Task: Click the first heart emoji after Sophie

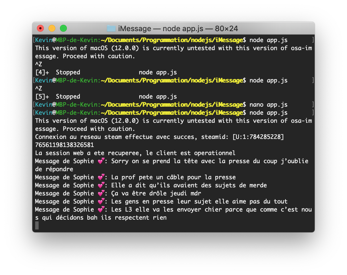Action: [101, 161]
